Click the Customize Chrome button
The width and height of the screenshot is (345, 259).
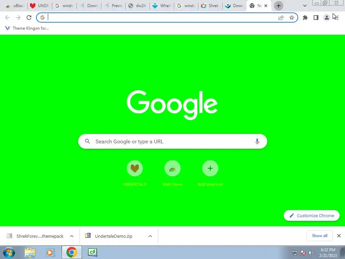(x=312, y=215)
